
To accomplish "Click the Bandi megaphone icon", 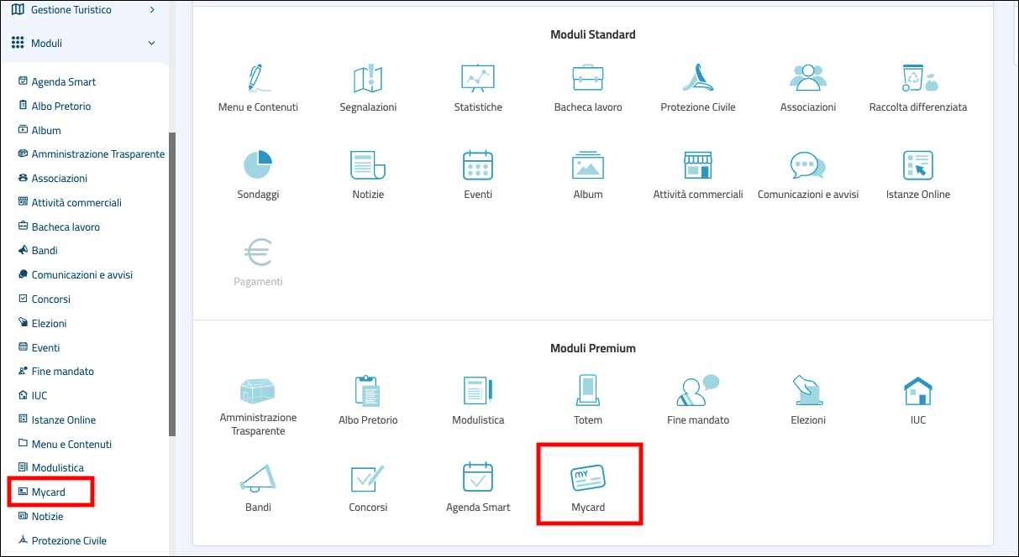I will [258, 478].
